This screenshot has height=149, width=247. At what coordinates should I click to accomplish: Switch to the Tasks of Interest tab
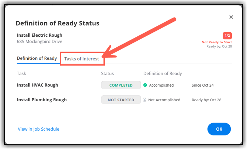pos(81,59)
